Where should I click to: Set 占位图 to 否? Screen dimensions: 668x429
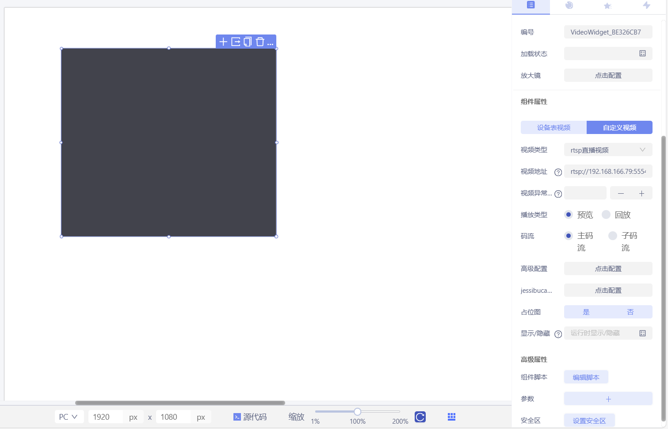(630, 312)
